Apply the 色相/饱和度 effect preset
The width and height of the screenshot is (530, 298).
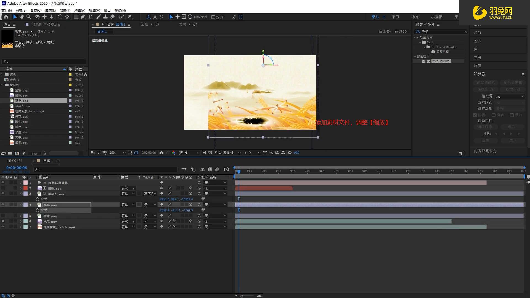tap(441, 61)
